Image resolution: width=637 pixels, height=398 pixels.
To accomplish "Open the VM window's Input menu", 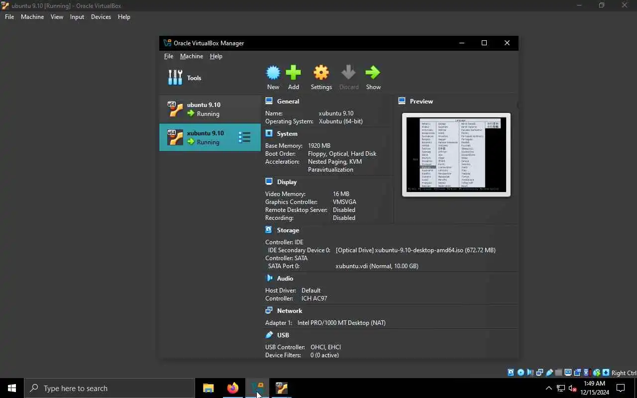I will pos(77,16).
